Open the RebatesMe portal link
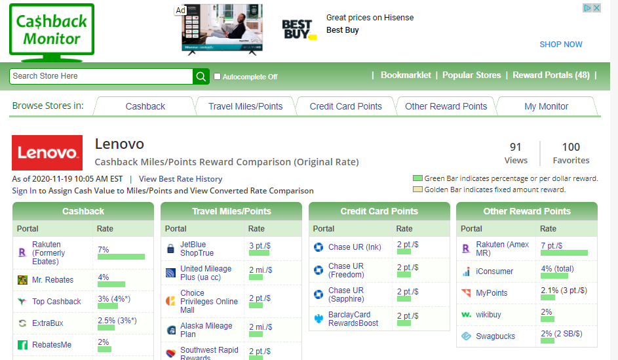 click(52, 345)
